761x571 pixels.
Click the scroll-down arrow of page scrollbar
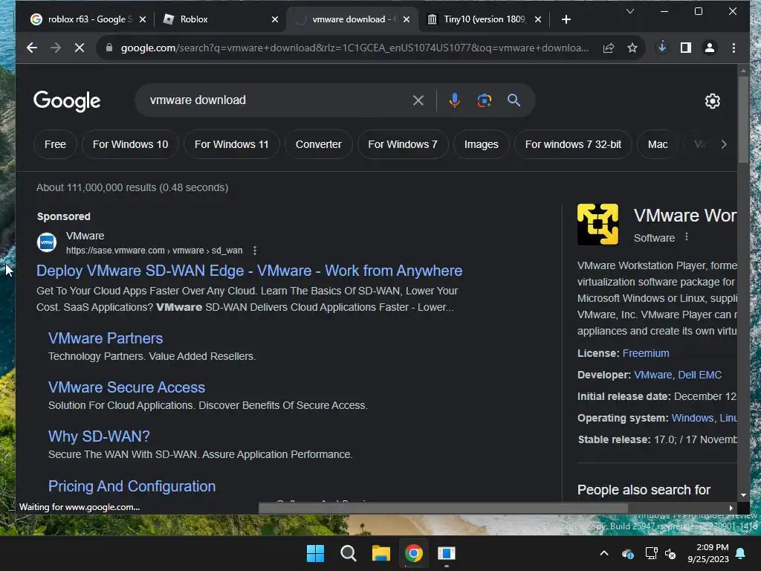pyautogui.click(x=743, y=495)
